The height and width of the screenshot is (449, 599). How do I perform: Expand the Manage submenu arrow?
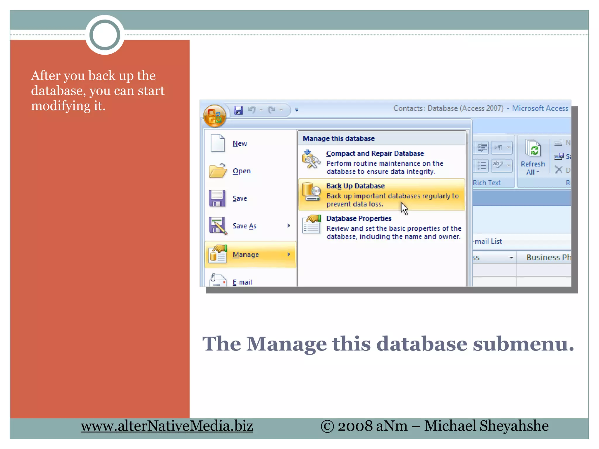pos(289,254)
